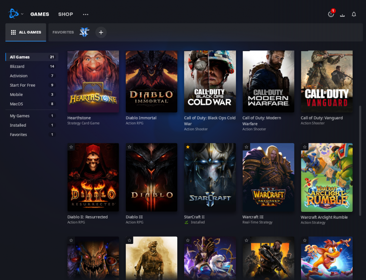This screenshot has width=366, height=280.
Task: Click the Call of Duty: Vanguard title
Action: [322, 118]
